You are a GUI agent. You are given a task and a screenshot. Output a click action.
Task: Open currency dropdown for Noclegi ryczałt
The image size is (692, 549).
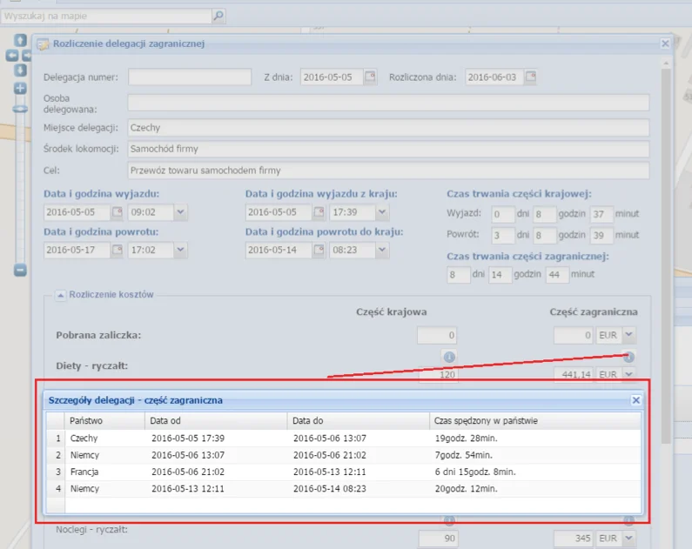(x=628, y=538)
